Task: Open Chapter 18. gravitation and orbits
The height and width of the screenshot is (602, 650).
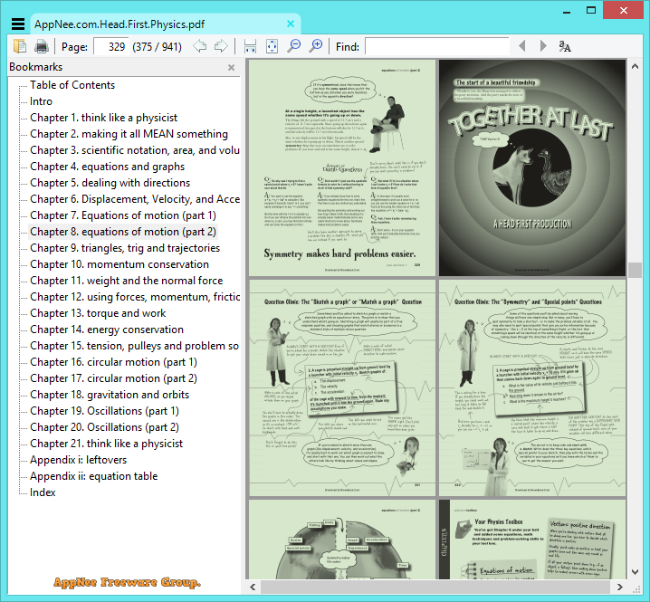Action: tap(110, 395)
